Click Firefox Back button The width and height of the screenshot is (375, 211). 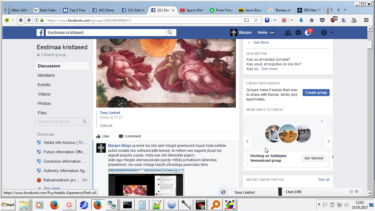[21, 20]
